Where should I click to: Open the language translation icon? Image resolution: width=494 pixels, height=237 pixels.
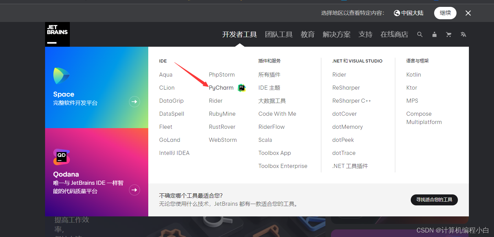pyautogui.click(x=463, y=34)
